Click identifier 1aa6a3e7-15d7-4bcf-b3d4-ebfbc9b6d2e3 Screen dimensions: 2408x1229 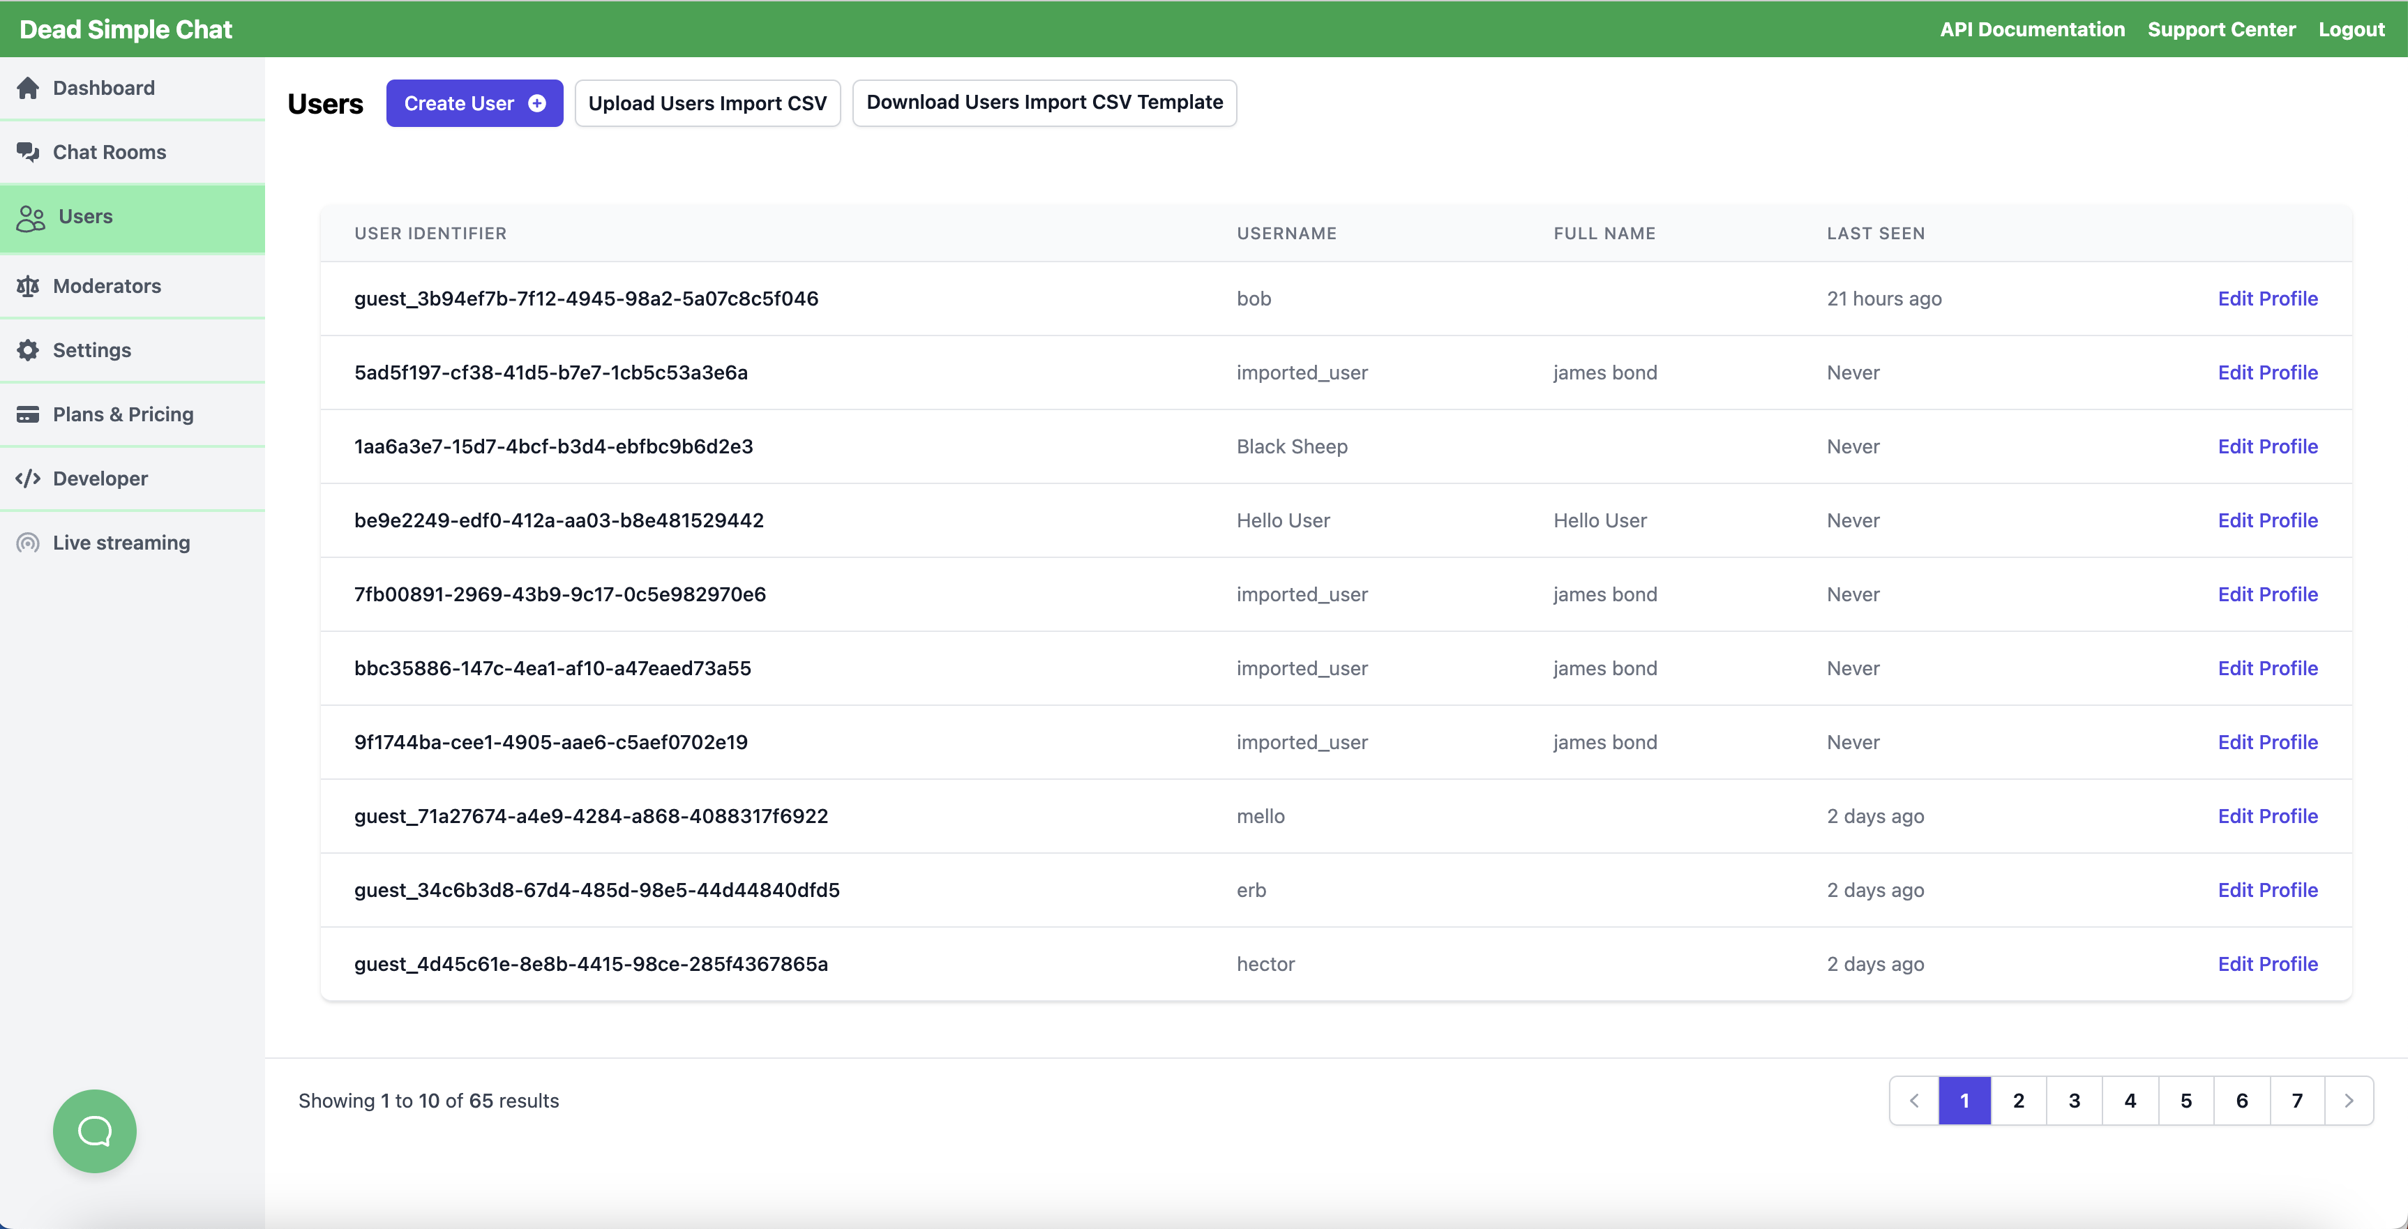point(553,446)
